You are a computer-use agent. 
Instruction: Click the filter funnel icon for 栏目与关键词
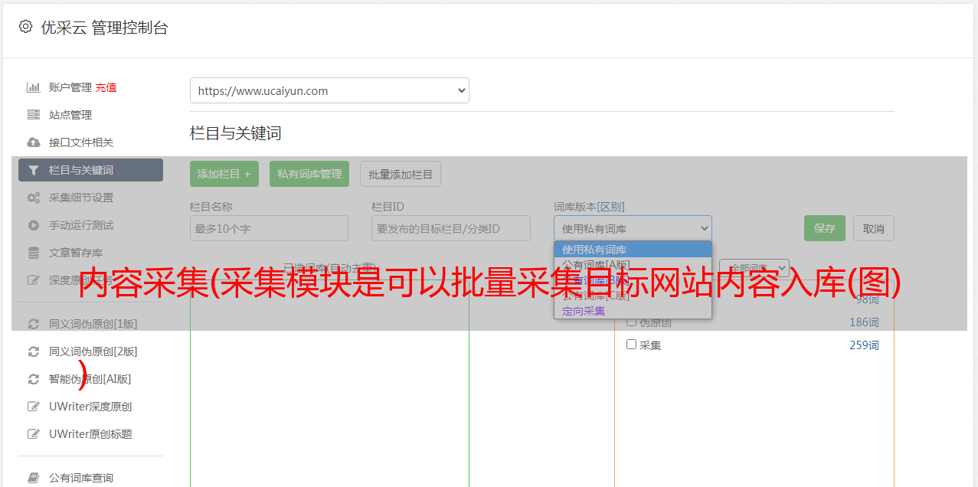tap(33, 170)
